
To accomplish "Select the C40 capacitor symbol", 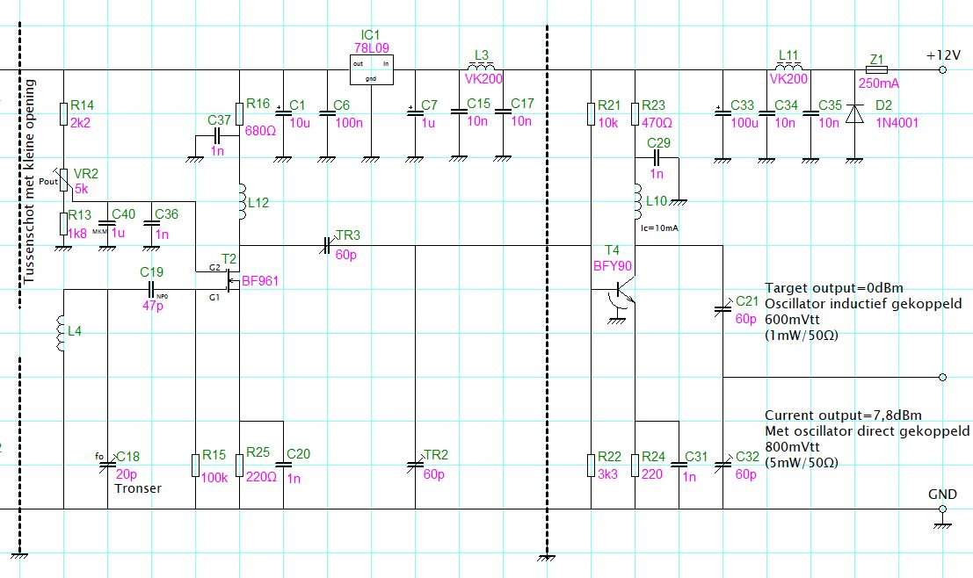I will 107,224.
